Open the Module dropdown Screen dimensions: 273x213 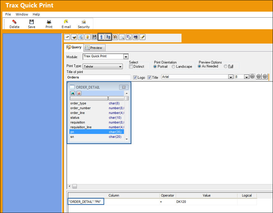(126, 57)
